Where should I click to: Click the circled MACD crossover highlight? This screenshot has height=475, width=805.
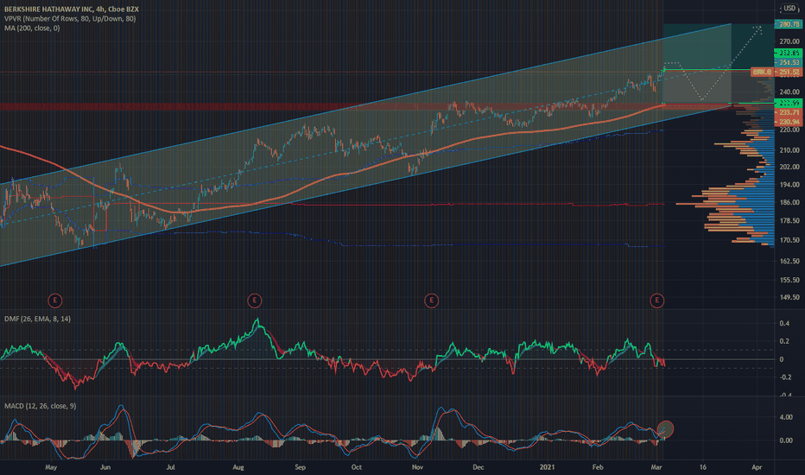tap(665, 429)
